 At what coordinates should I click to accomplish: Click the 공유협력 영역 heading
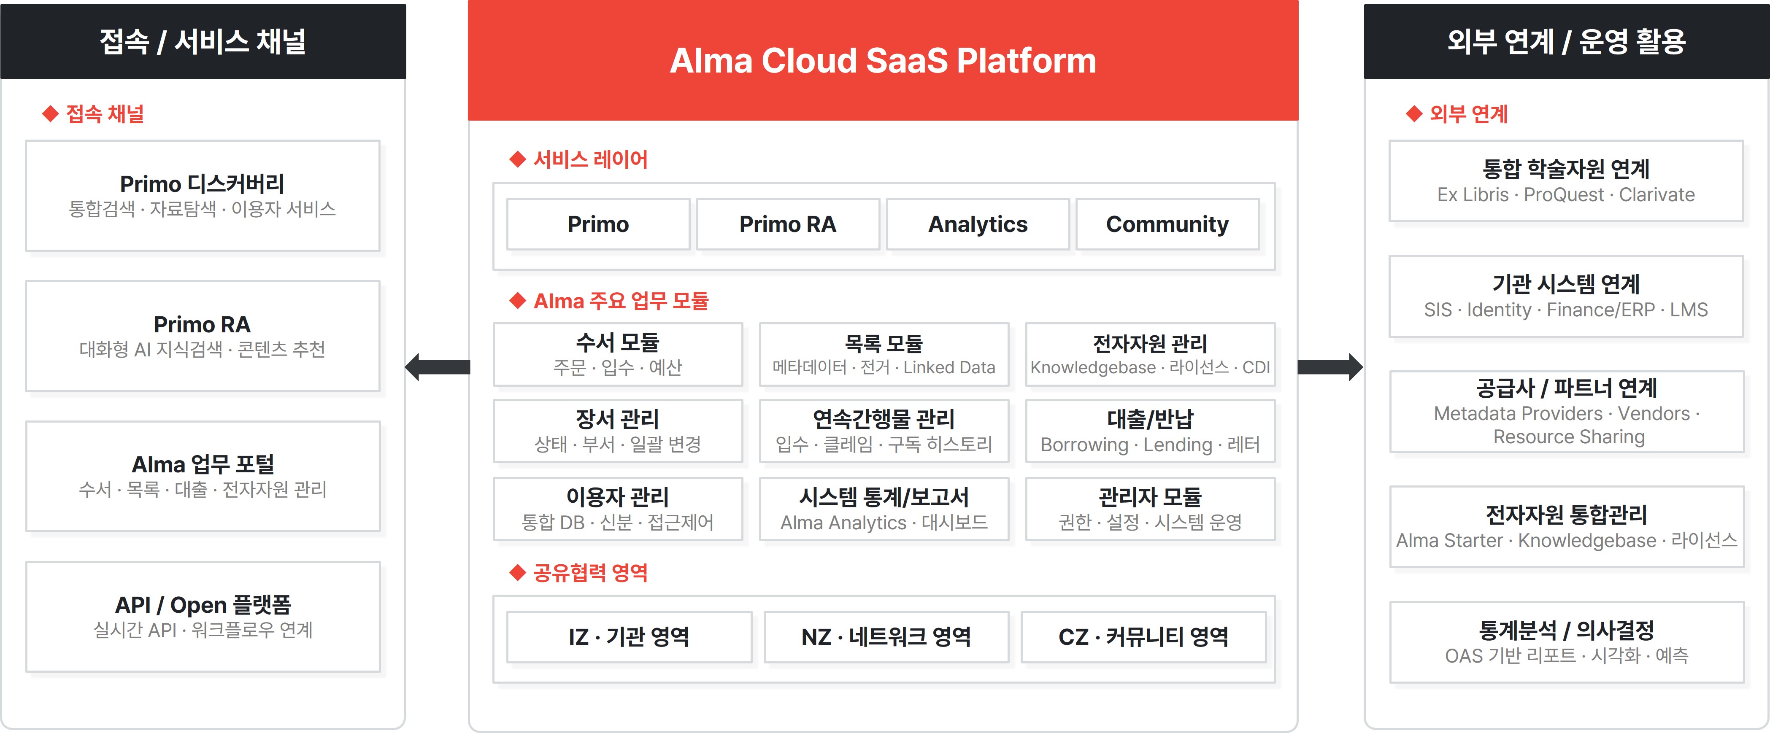[x=590, y=572]
